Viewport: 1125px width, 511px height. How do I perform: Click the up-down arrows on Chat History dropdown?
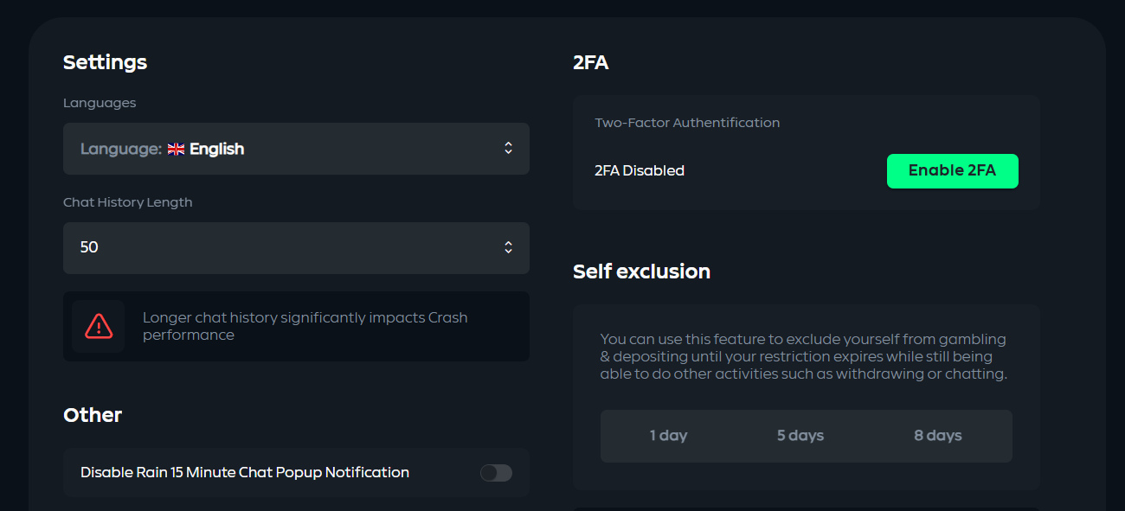508,248
